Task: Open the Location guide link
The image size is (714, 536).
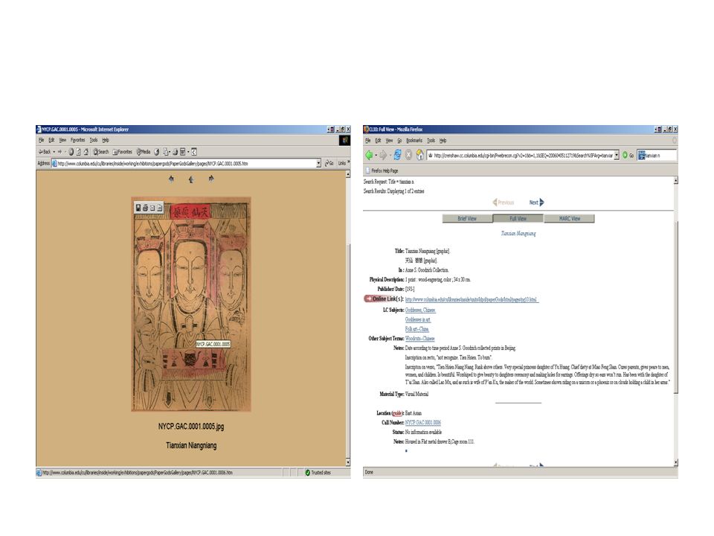Action: tap(397, 413)
